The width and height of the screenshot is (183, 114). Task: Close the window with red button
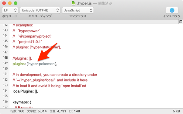pyautogui.click(x=4, y=3)
